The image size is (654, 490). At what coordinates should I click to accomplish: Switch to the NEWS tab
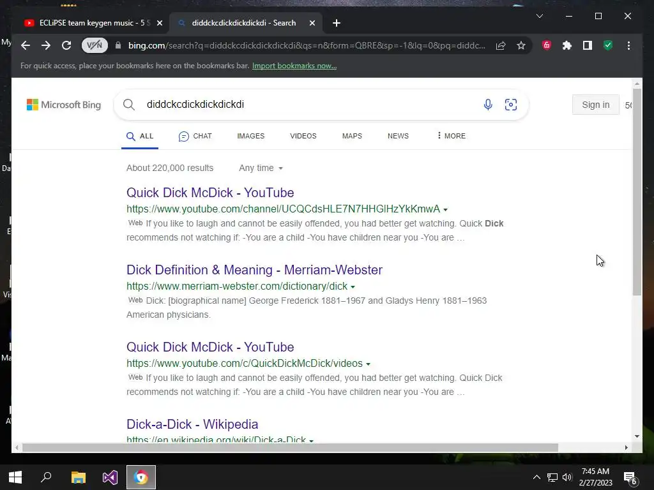click(398, 137)
